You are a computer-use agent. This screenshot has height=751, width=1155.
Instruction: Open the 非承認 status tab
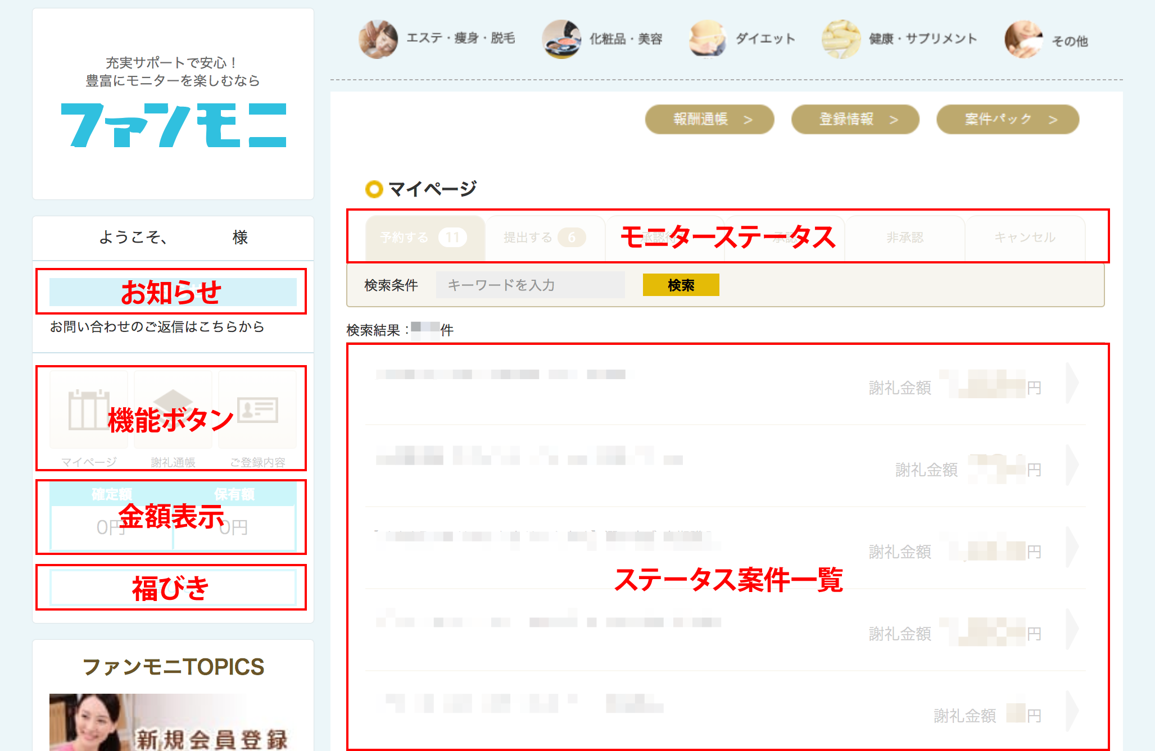tap(905, 238)
